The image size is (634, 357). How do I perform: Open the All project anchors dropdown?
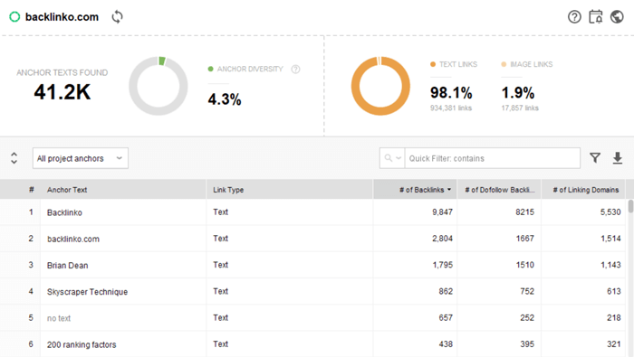81,158
